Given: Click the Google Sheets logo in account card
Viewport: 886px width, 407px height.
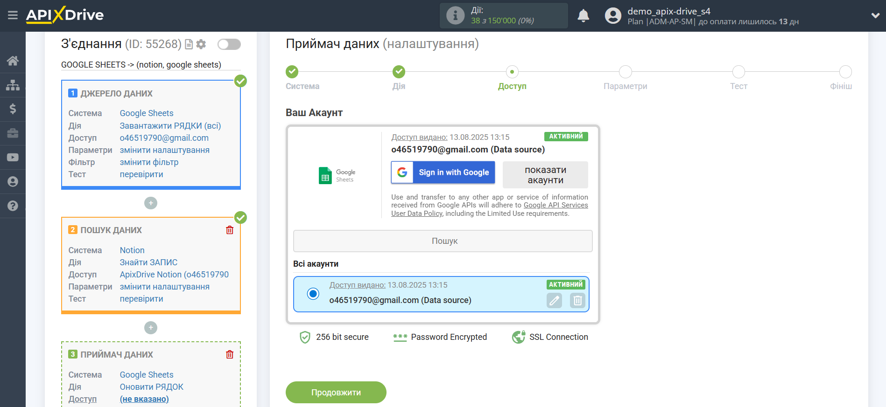Looking at the screenshot, I should (x=337, y=175).
